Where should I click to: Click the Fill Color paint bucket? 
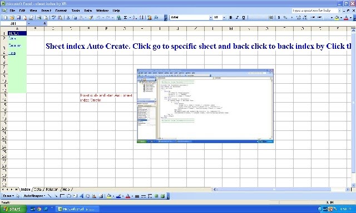[337, 17]
